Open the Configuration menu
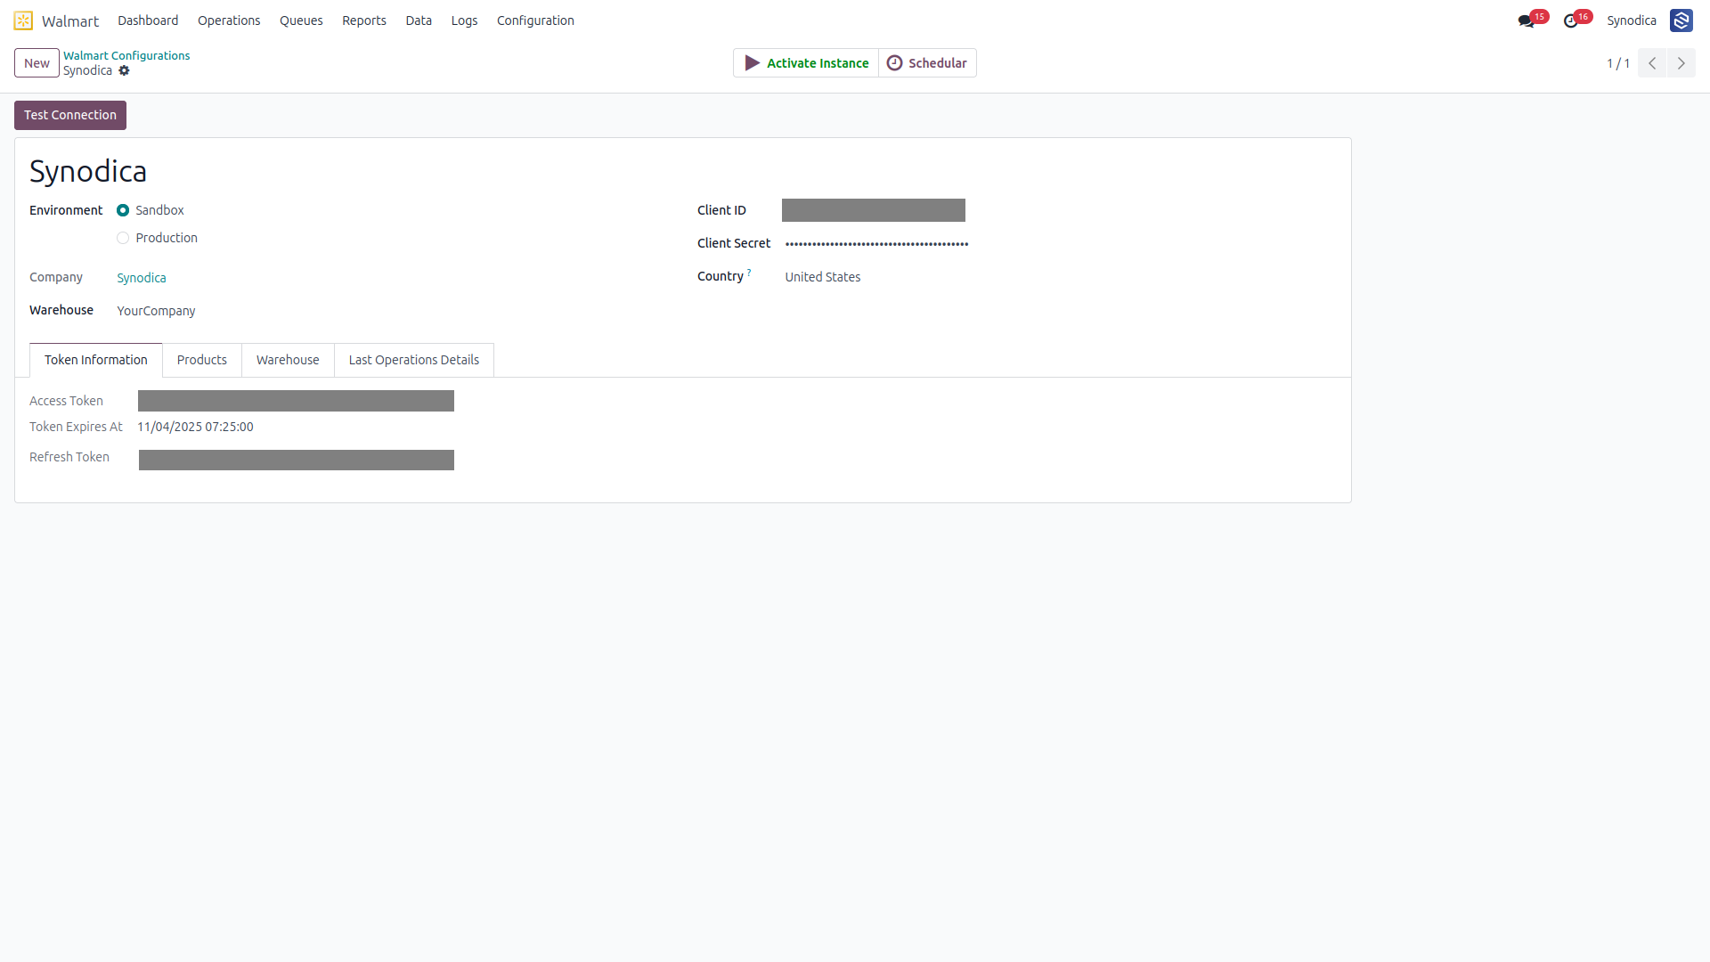1710x962 pixels. click(x=535, y=20)
